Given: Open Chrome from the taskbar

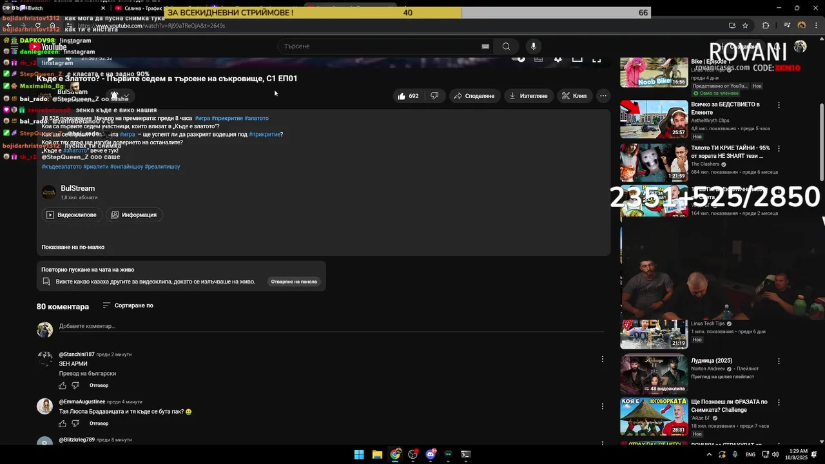Looking at the screenshot, I should [x=395, y=454].
